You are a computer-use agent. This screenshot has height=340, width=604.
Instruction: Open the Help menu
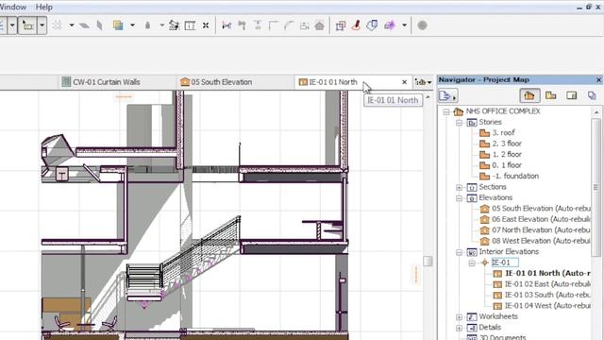pos(44,7)
